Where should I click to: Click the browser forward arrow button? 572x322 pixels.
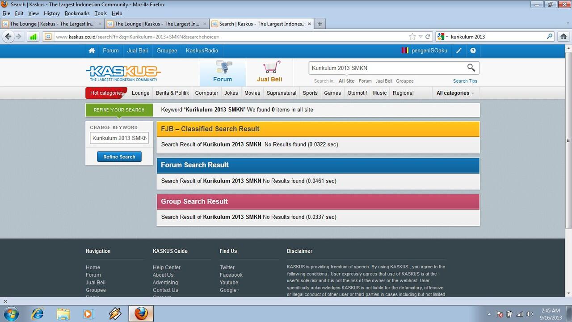pyautogui.click(x=19, y=37)
